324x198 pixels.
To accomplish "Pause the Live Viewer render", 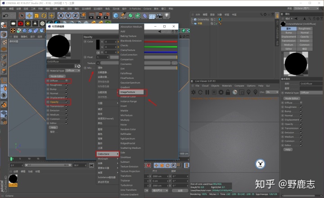I will point(207,92).
